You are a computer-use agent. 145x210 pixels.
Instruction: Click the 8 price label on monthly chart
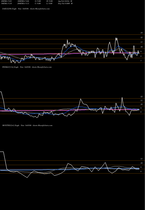(141, 171)
